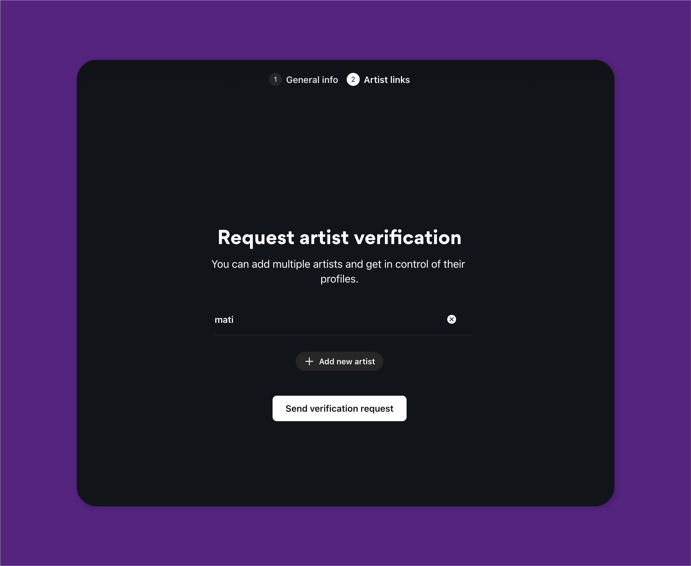Click the thin divider line under the artist field

point(343,336)
